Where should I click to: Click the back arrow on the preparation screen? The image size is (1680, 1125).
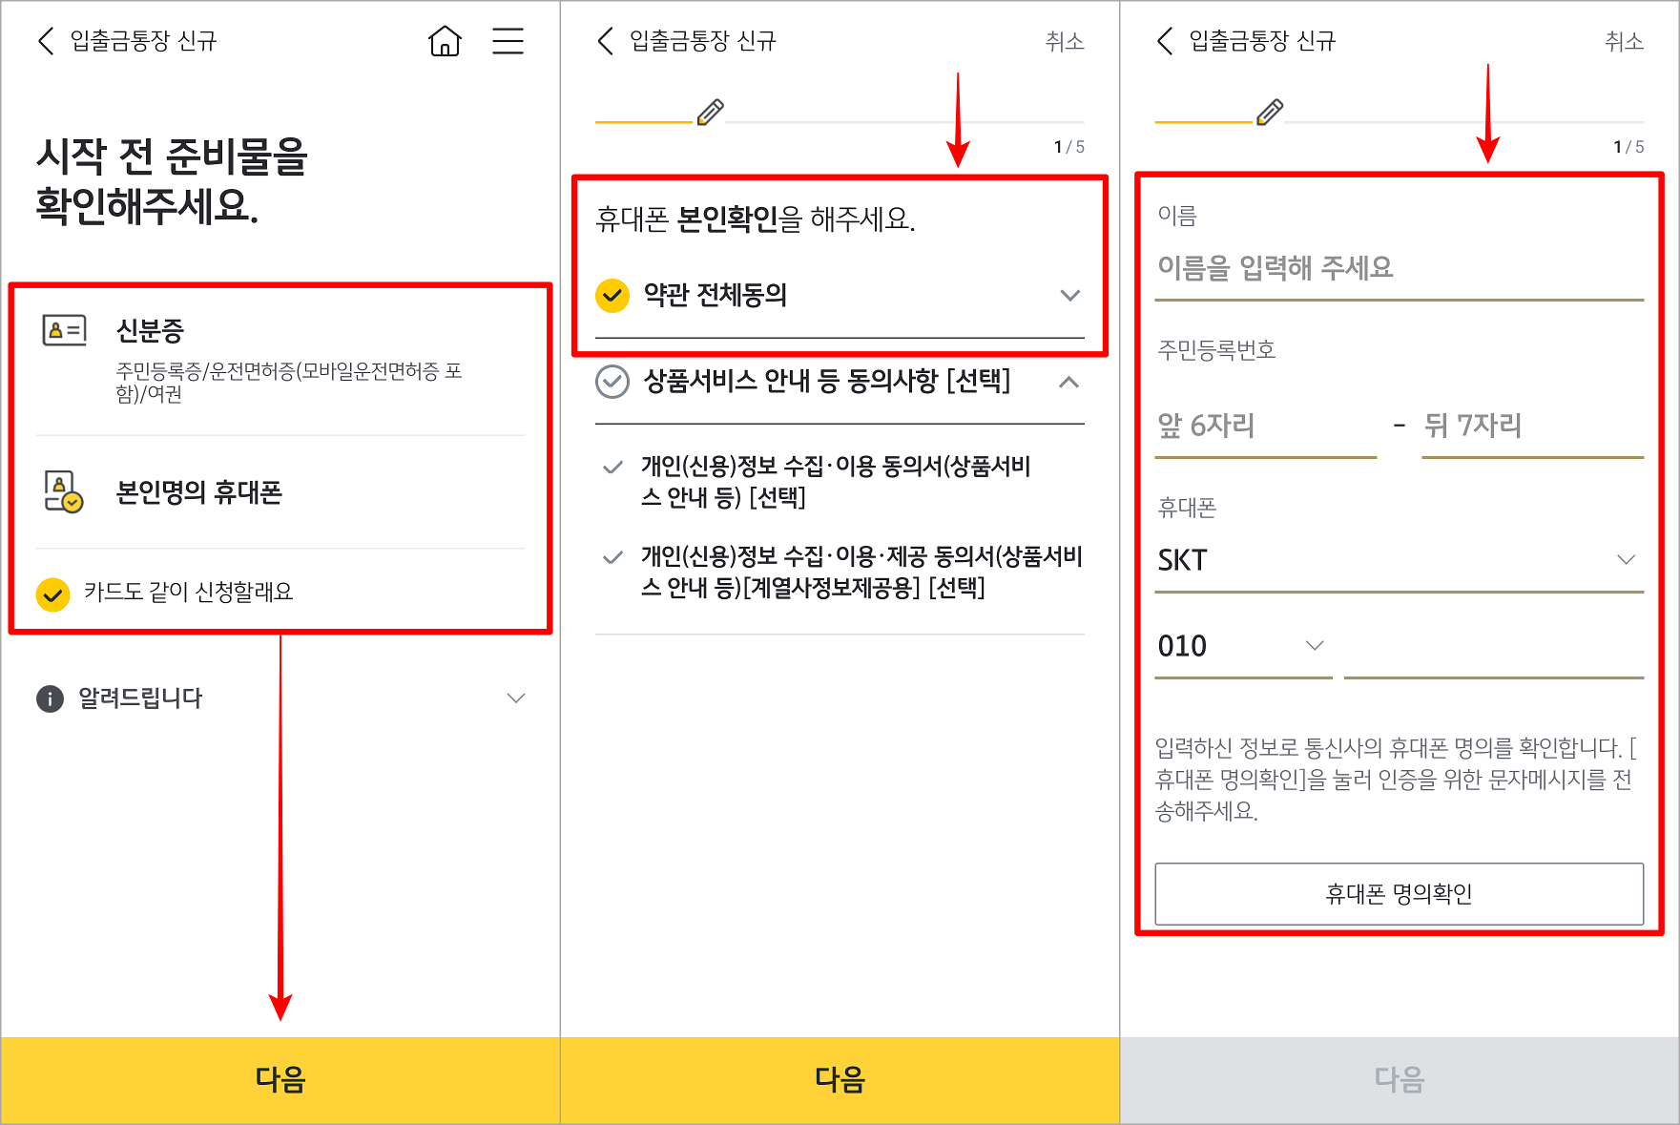46,41
